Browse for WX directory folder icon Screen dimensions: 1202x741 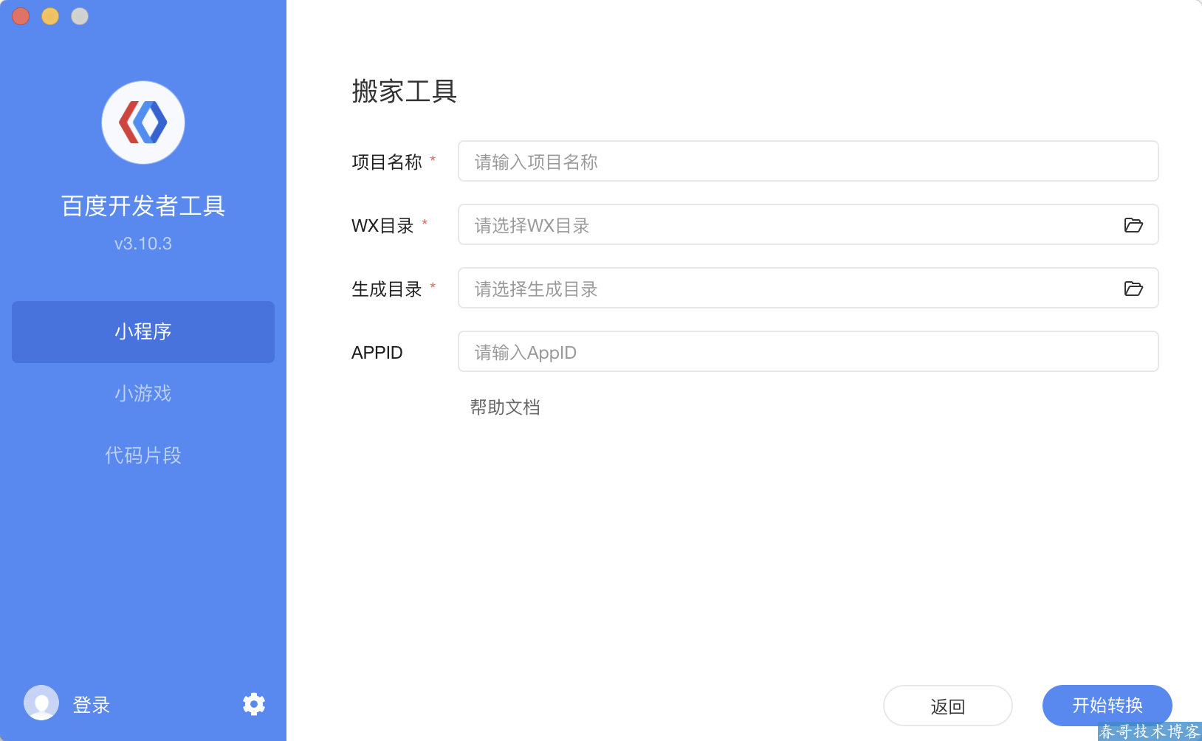pos(1133,225)
